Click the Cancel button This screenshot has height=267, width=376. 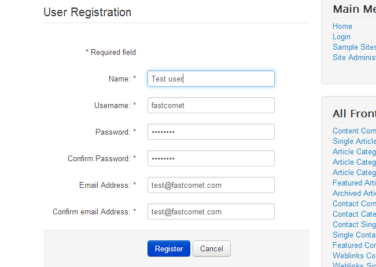[x=212, y=249]
